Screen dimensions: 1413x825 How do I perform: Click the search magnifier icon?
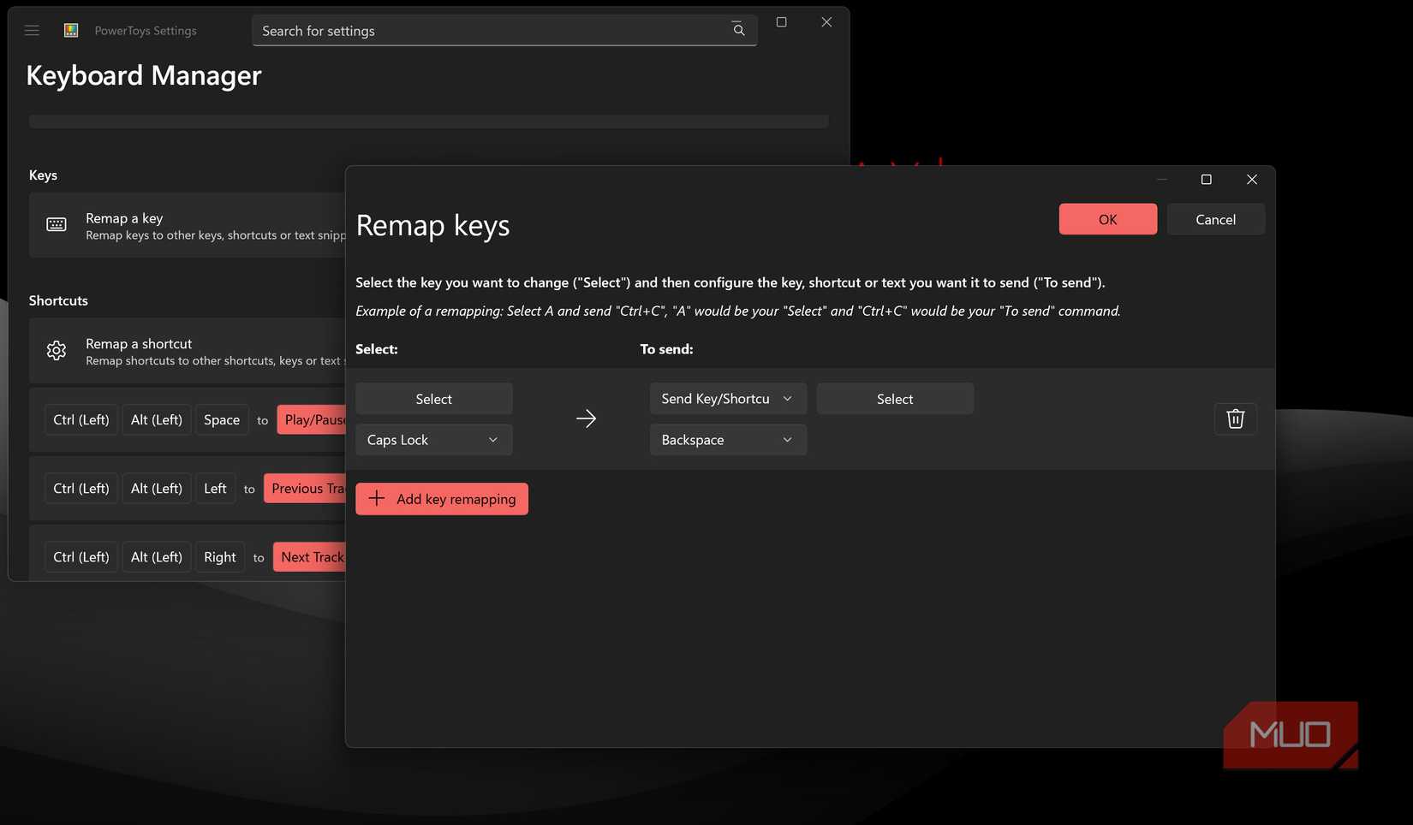737,29
